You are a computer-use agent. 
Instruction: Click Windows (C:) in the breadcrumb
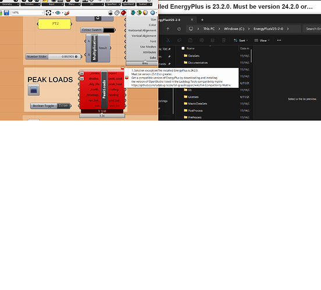234,29
